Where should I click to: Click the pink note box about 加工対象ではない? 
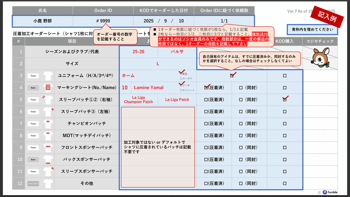pyautogui.click(x=158, y=147)
